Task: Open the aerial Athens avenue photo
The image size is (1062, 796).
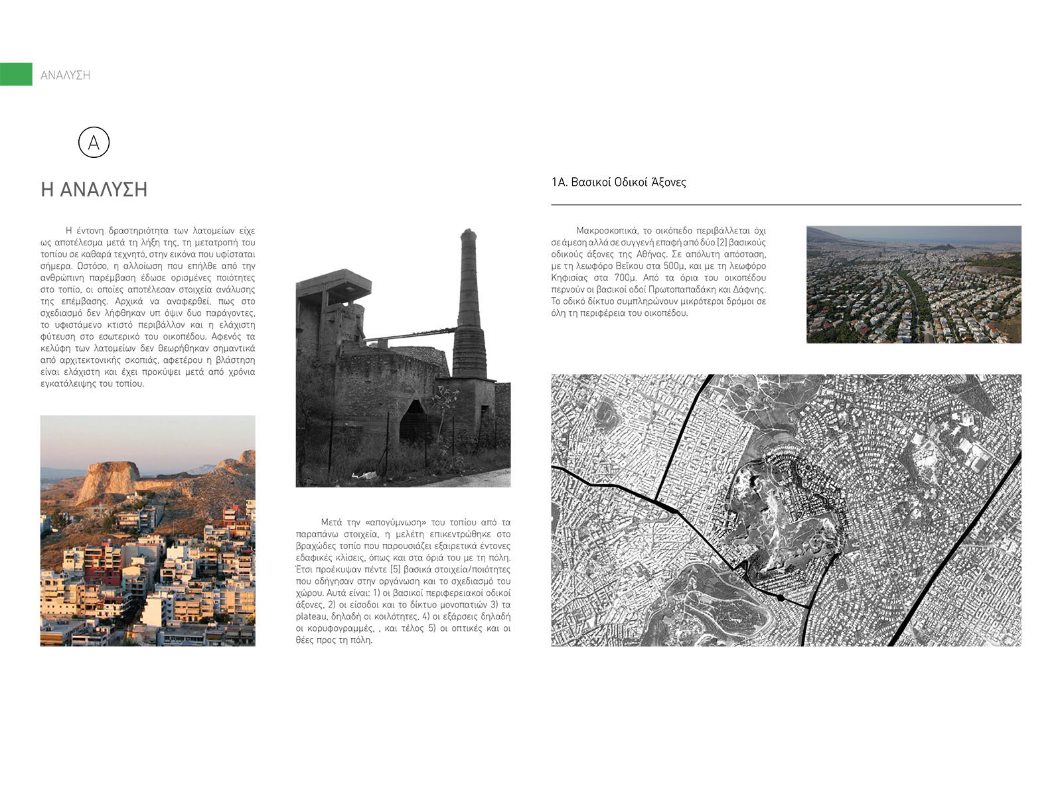Action: click(x=913, y=285)
